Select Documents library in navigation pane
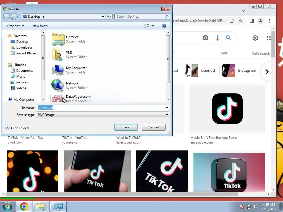 (22, 71)
